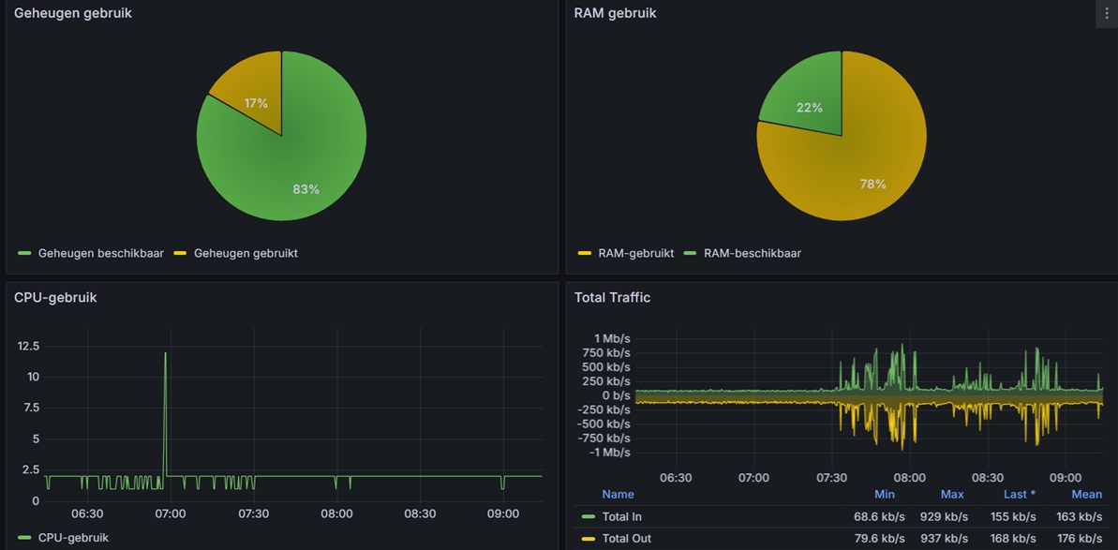Open the CPU-gebruik panel title menu

coord(55,297)
